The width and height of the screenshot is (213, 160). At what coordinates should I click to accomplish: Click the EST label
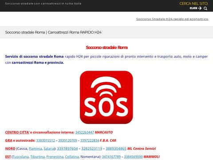pos(8,156)
